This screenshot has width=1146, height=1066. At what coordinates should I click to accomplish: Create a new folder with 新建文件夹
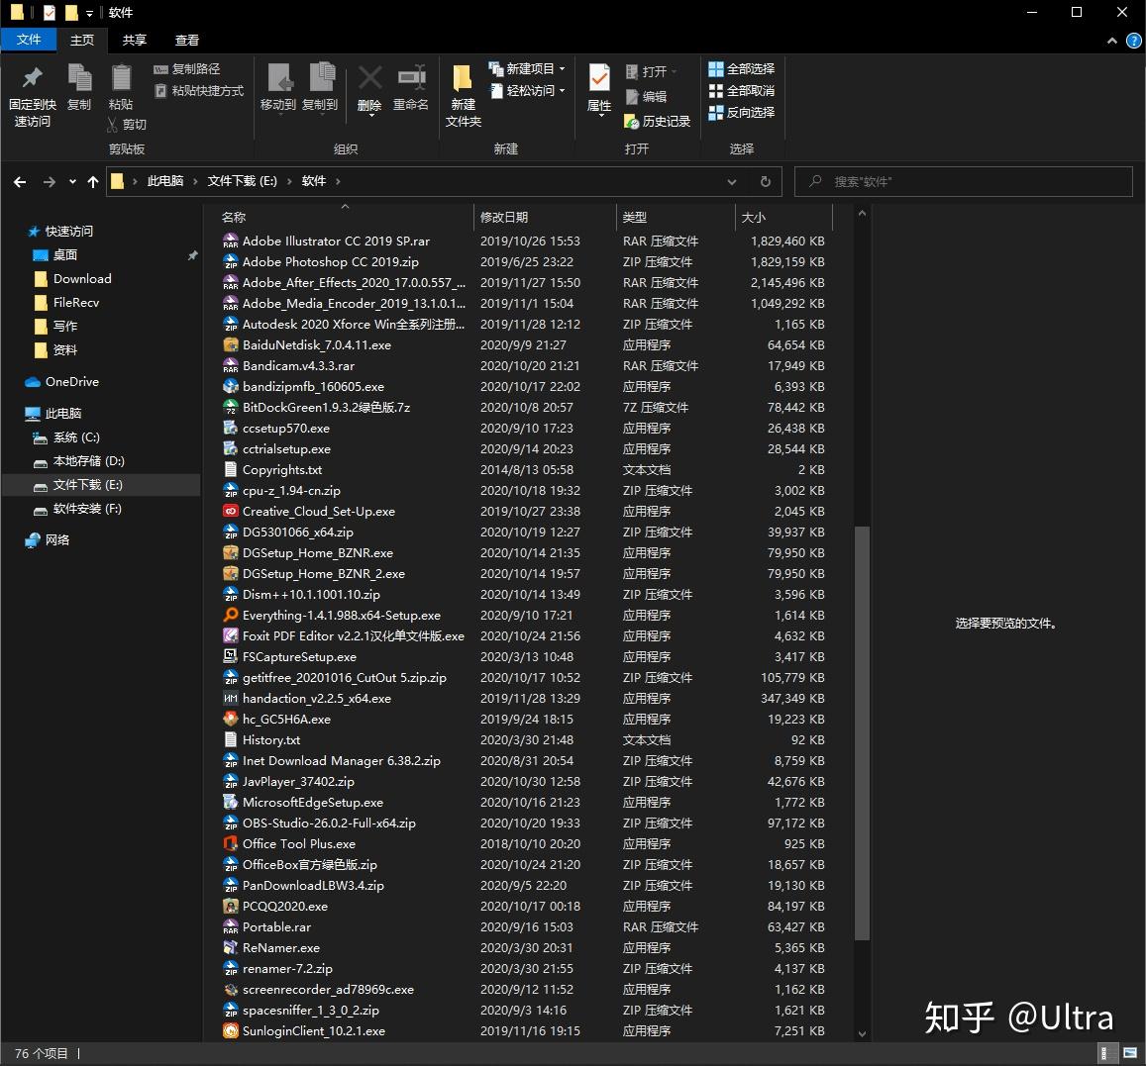point(463,95)
